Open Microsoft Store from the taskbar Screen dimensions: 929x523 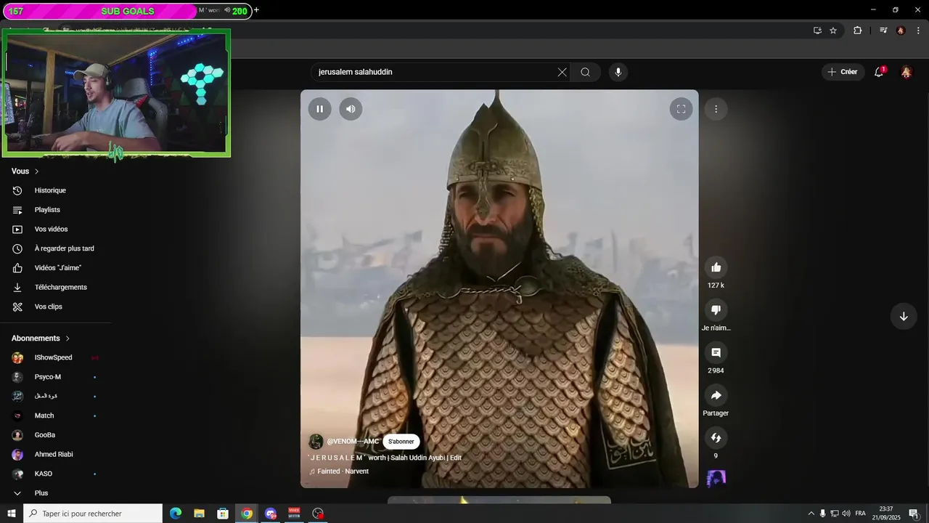coord(223,514)
